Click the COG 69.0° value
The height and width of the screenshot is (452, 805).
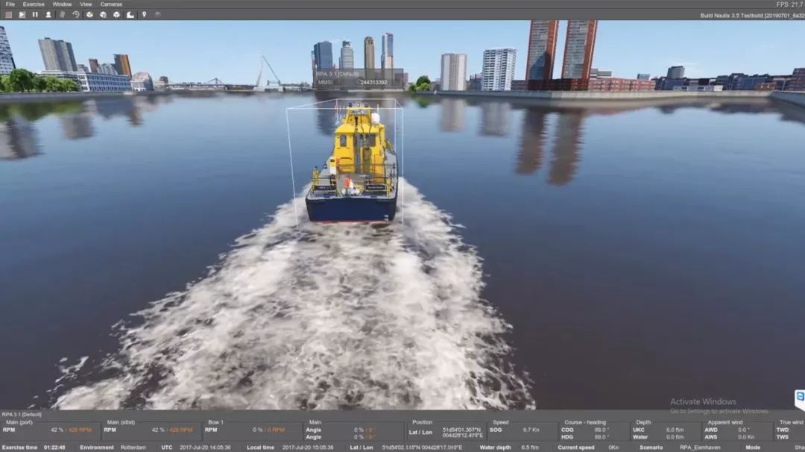pos(601,430)
